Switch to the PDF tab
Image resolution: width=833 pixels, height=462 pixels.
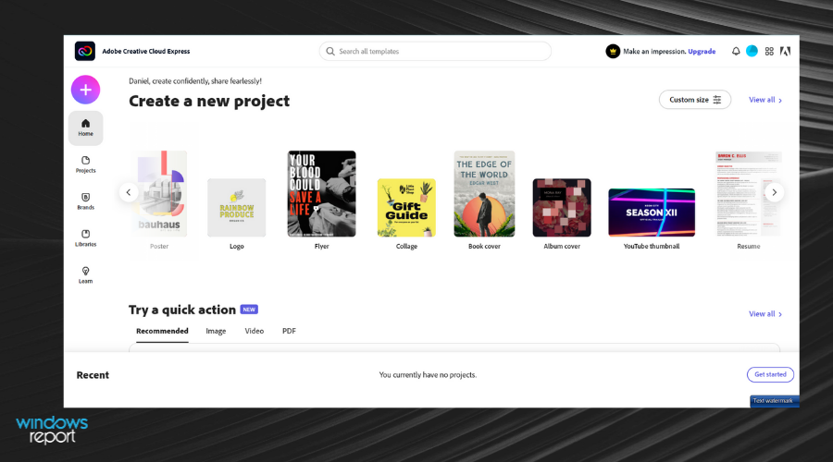point(289,331)
